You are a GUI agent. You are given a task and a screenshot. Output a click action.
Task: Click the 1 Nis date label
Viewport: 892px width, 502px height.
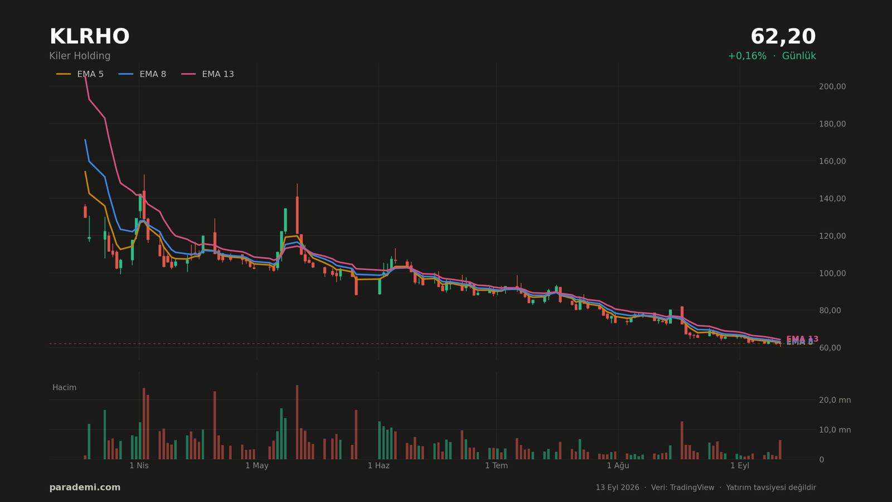tap(139, 466)
